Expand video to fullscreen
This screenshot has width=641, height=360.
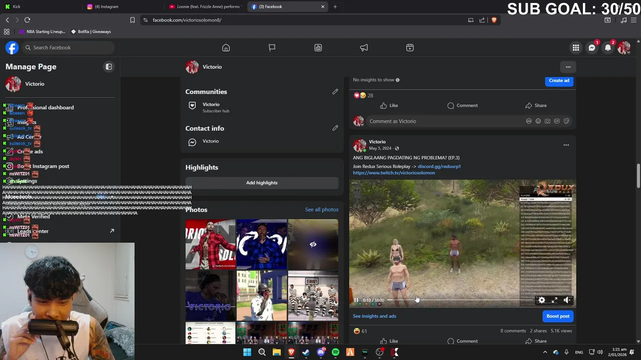[x=554, y=300]
